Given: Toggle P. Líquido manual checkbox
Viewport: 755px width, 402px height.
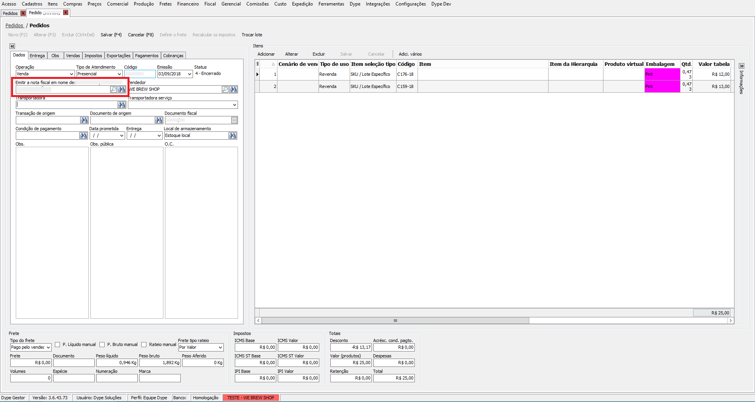Looking at the screenshot, I should 58,345.
